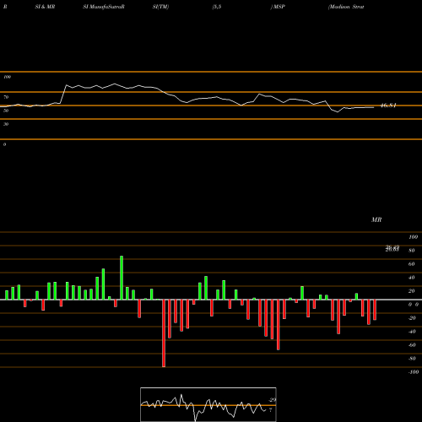The height and width of the screenshot is (422, 422).
Task: Open the mini chart thumbnail at bottom
Action: 208,404
